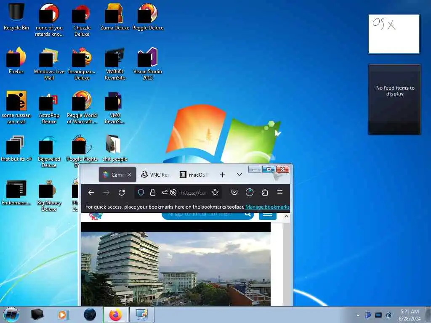
Task: Click the 'OSX' sticky note gadget
Action: pyautogui.click(x=394, y=34)
